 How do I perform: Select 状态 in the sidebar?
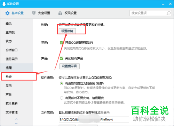(16, 41)
